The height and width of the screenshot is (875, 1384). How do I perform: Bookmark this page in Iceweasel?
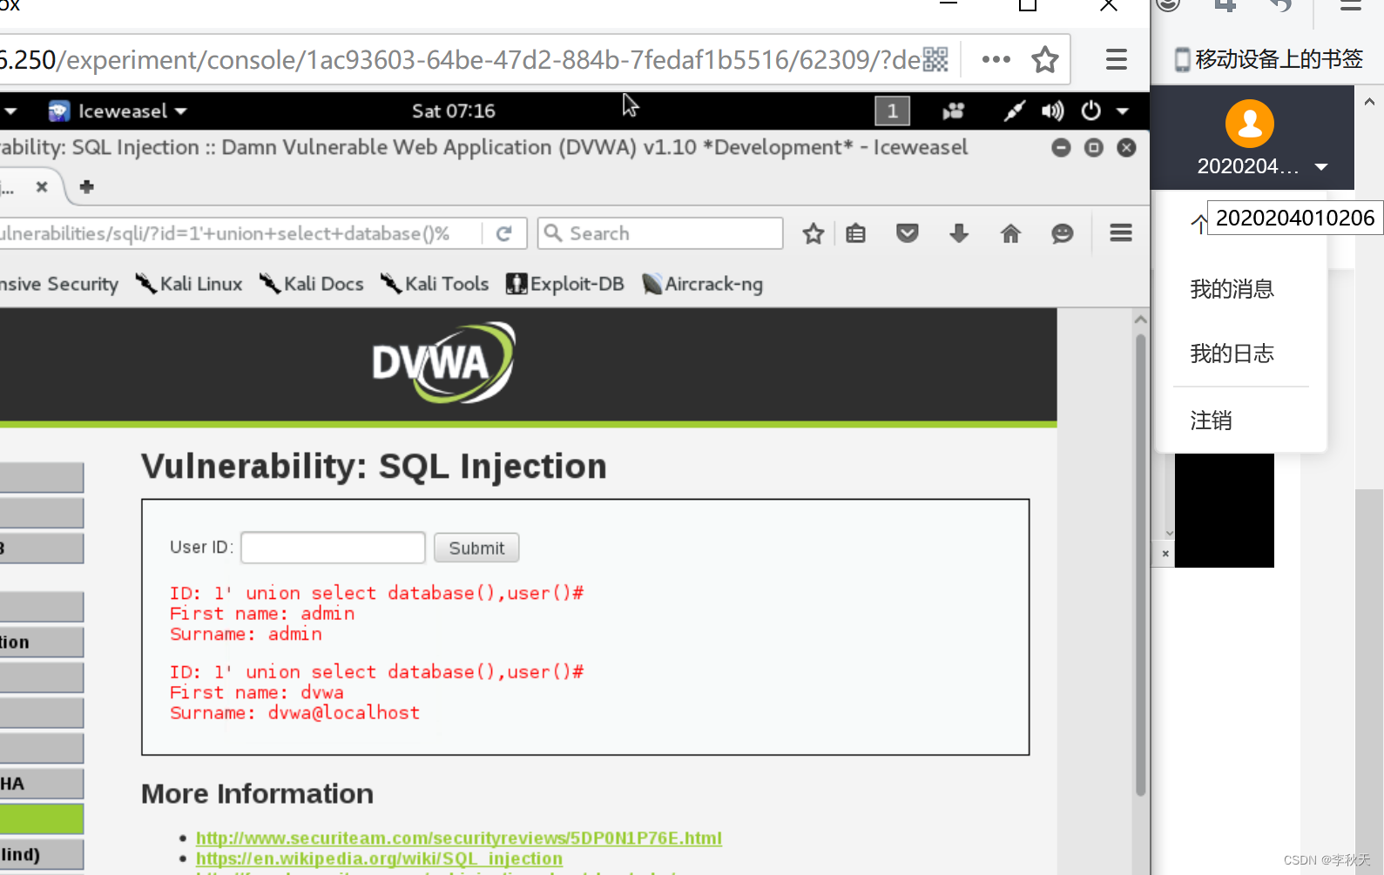point(813,233)
